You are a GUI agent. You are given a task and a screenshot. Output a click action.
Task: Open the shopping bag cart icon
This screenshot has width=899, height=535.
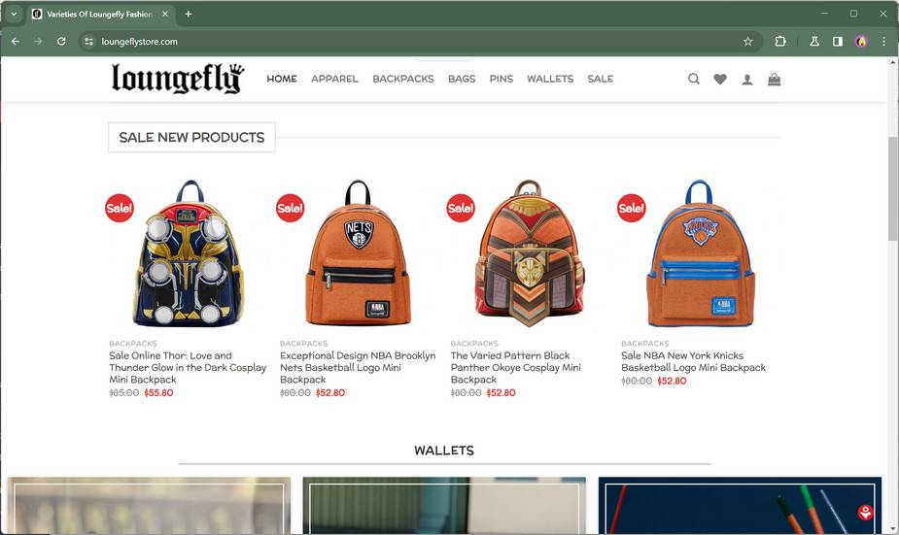point(774,79)
